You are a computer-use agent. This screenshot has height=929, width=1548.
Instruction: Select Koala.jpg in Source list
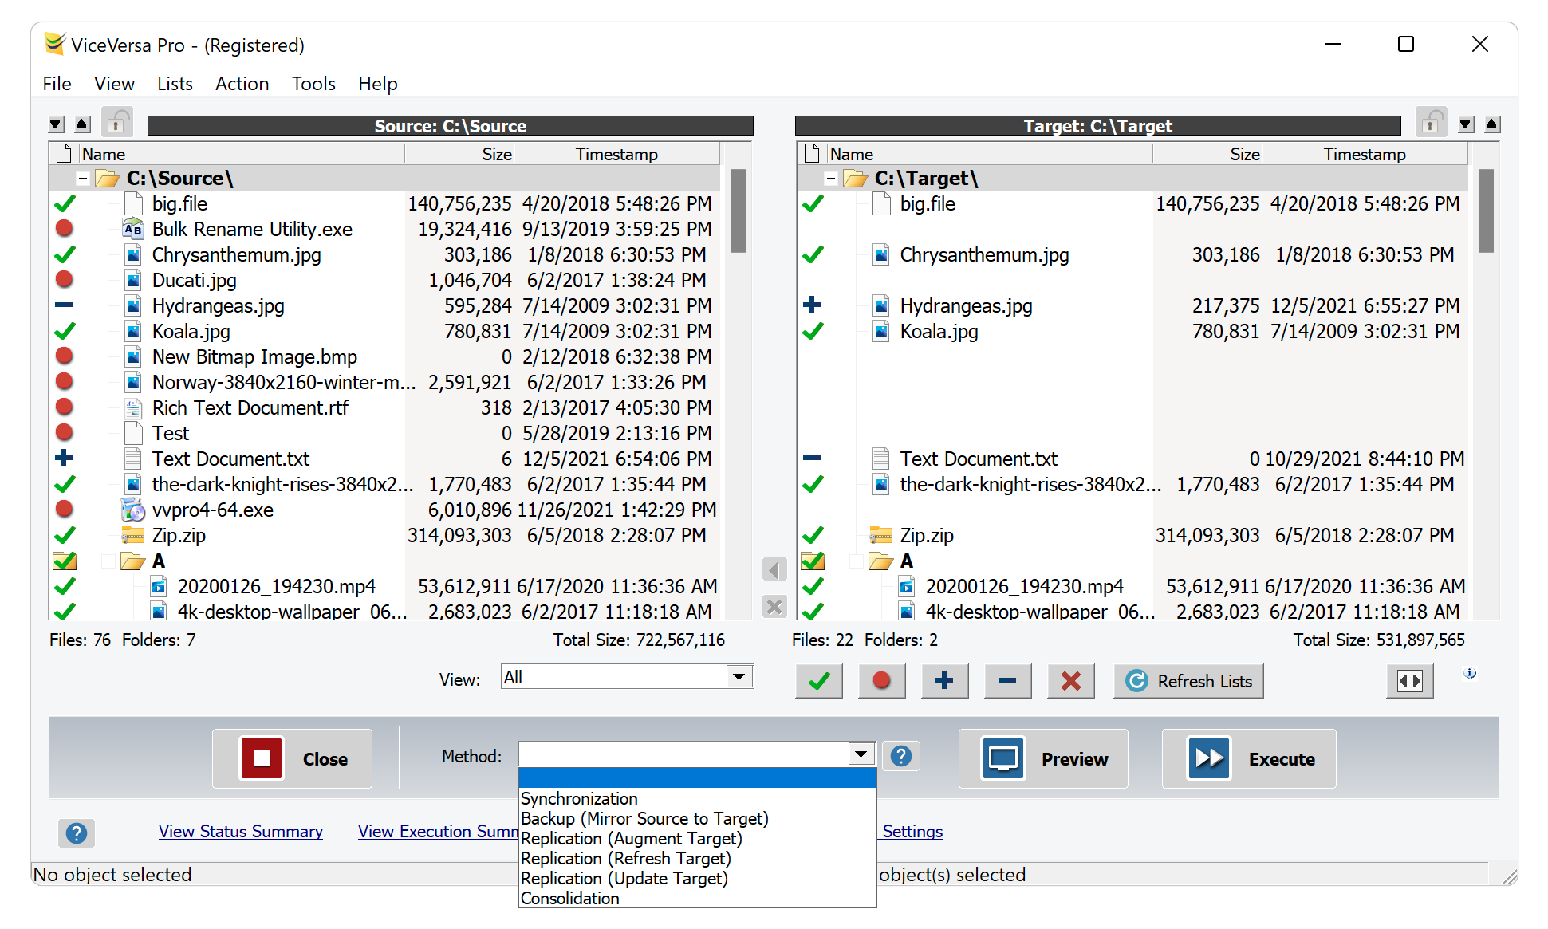coord(191,332)
